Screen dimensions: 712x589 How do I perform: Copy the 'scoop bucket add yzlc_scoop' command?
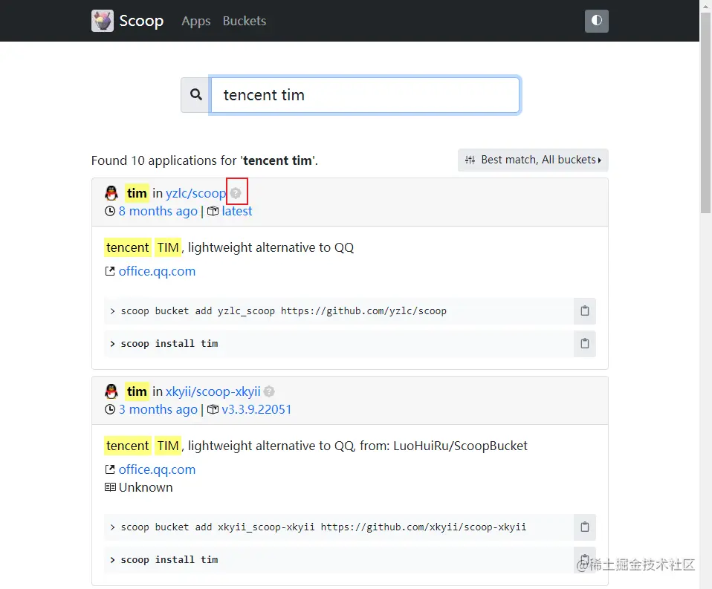(584, 310)
